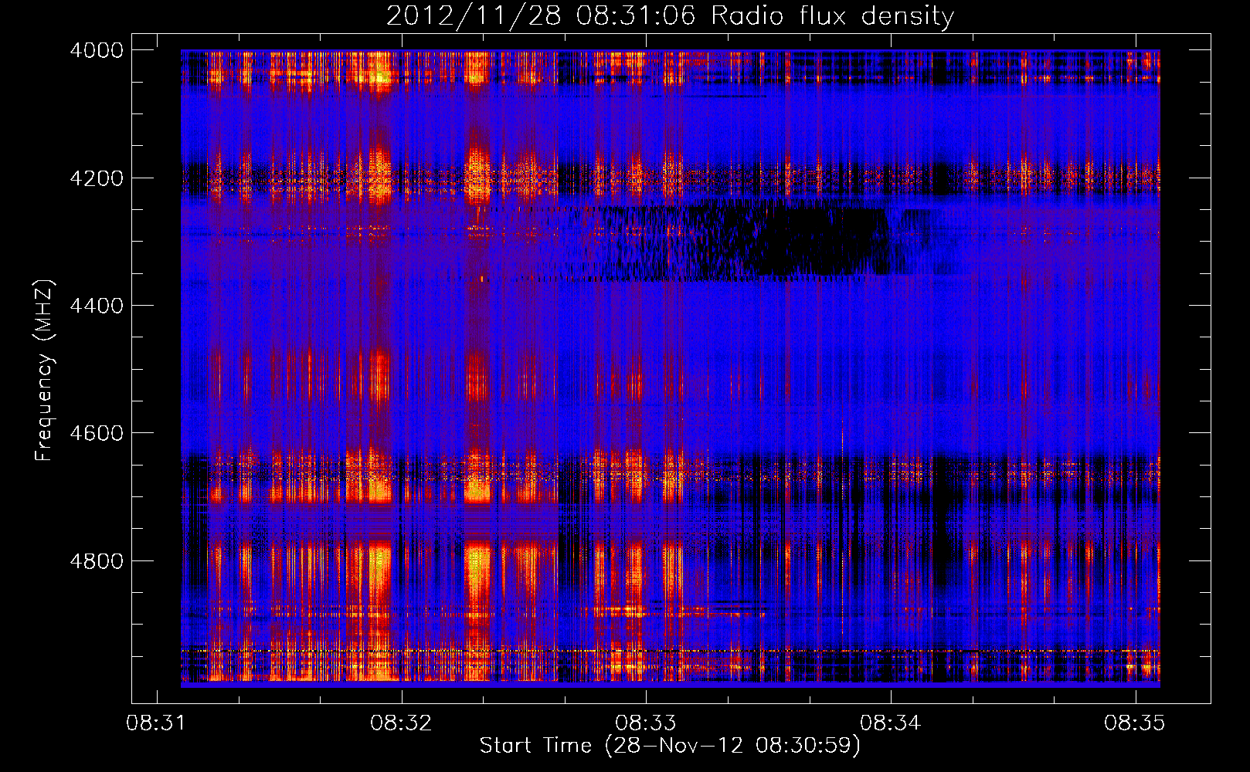
Task: Click the 08:34 time tick label
Action: coord(891,723)
